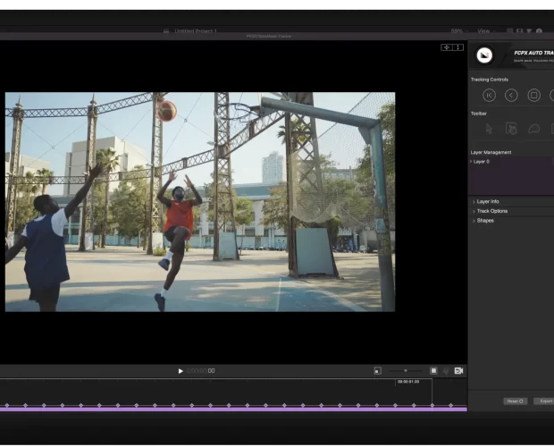Open the 59% zoom dropdown
Image resolution: width=554 pixels, height=447 pixels.
[x=459, y=31]
